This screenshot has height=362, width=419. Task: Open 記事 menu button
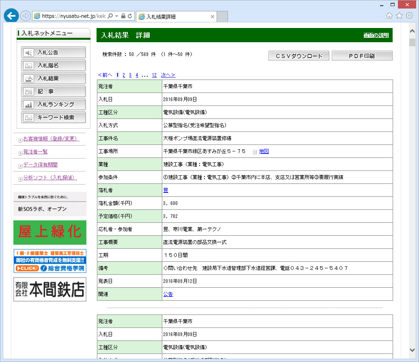[54, 91]
